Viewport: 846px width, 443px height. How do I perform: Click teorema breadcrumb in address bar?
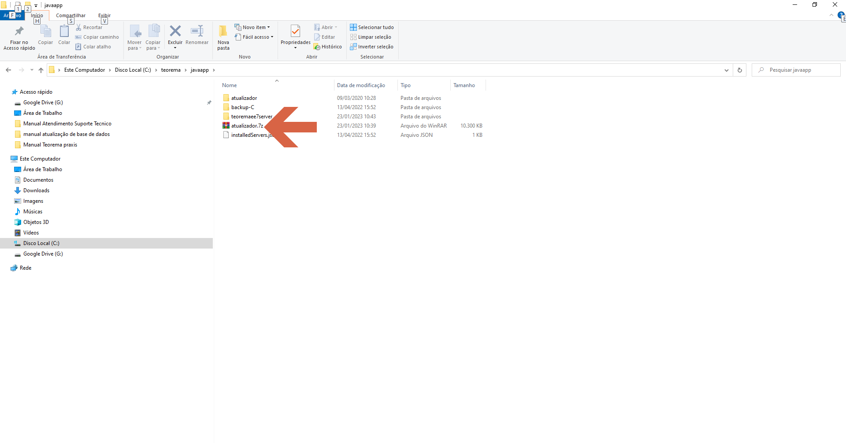point(171,70)
